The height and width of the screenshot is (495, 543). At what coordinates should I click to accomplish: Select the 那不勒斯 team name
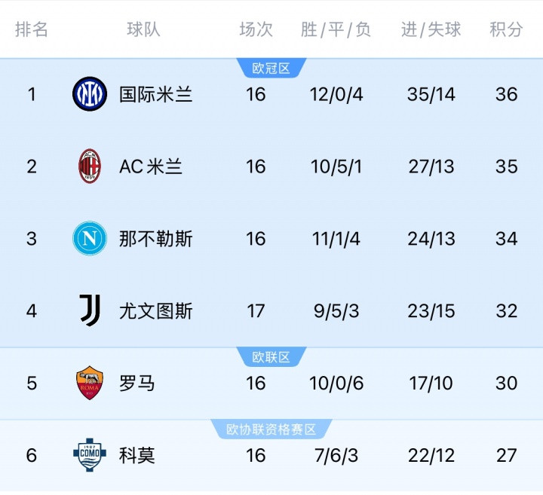(x=156, y=239)
